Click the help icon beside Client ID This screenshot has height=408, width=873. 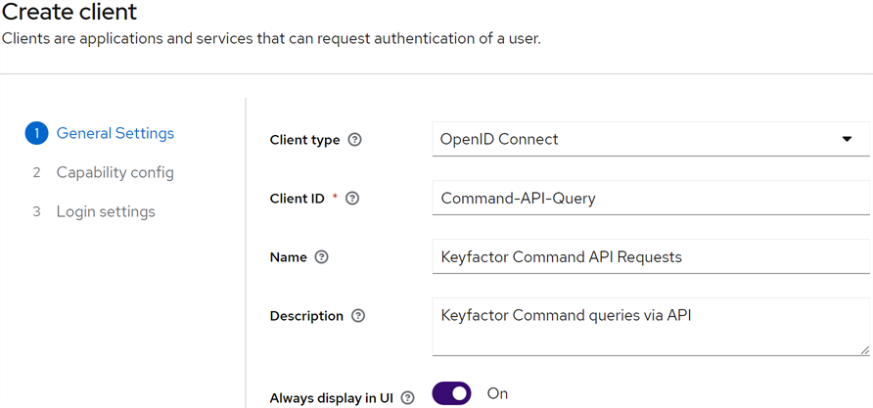(x=352, y=199)
